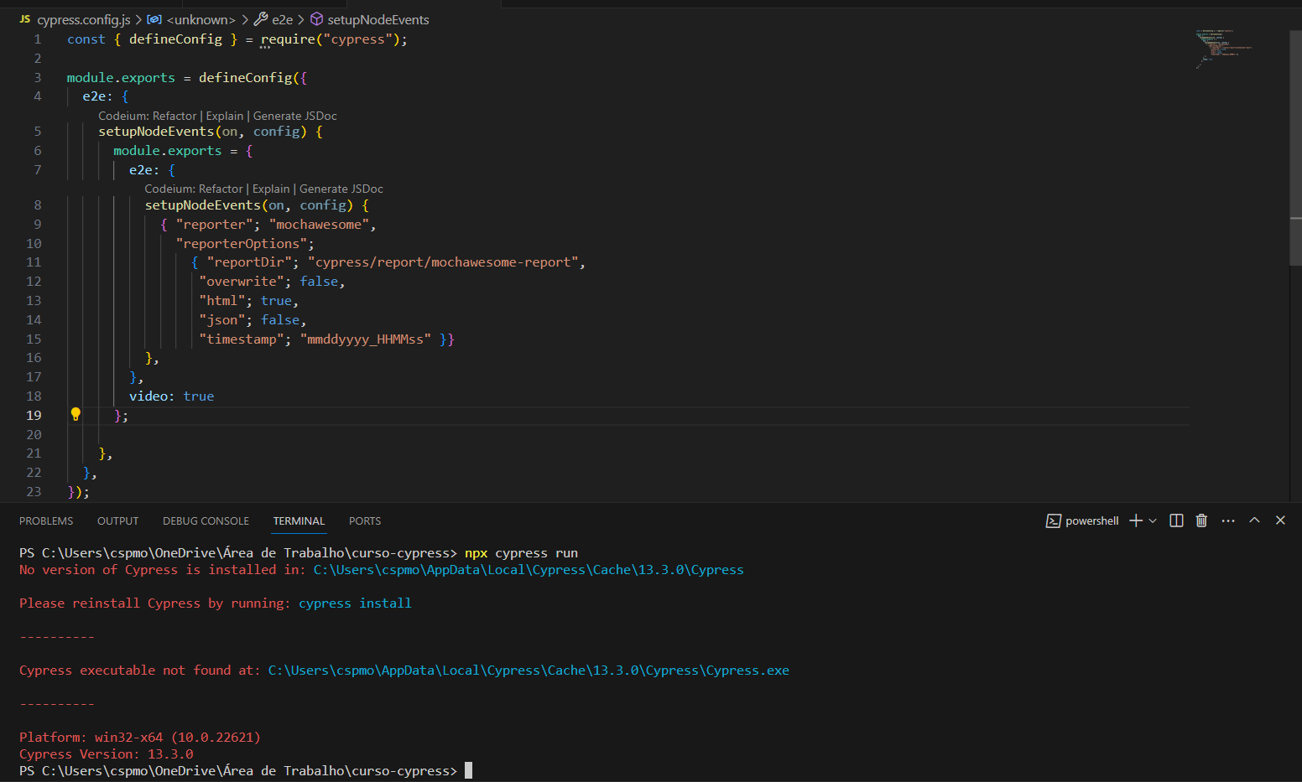This screenshot has width=1302, height=782.
Task: Click Codeium Refactor above line 5
Action: point(148,116)
